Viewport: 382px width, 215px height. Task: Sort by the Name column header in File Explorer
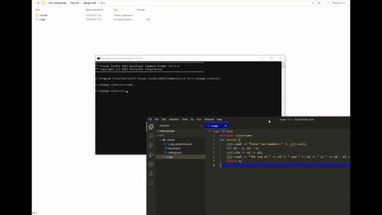pos(38,10)
